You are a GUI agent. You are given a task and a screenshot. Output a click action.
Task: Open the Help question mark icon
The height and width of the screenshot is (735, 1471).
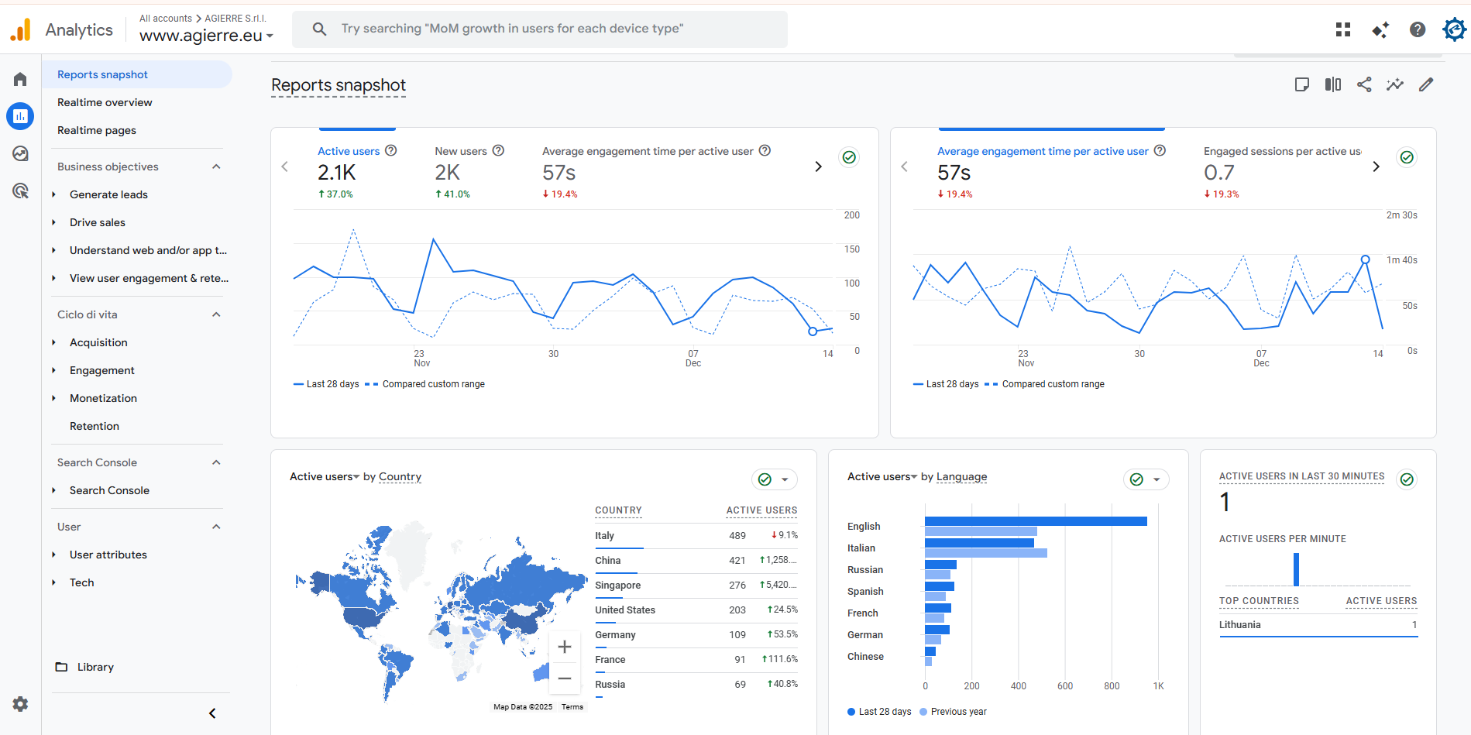coord(1418,29)
